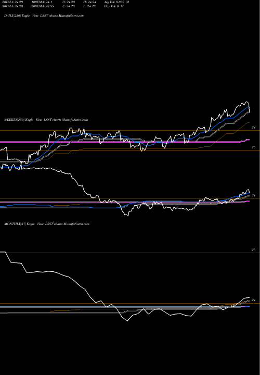Click the MONTHLY(47) Eagle View chart title

[x=47, y=224]
